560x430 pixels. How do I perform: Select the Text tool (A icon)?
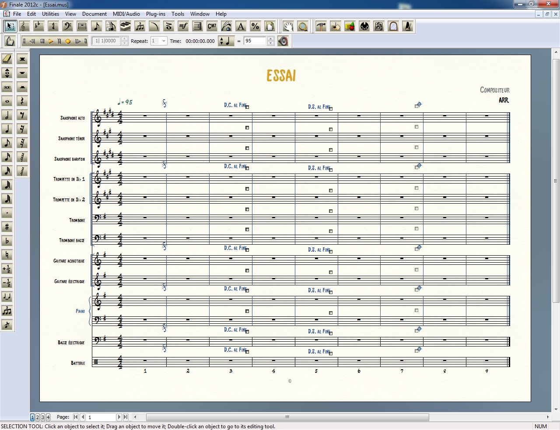[x=241, y=27]
